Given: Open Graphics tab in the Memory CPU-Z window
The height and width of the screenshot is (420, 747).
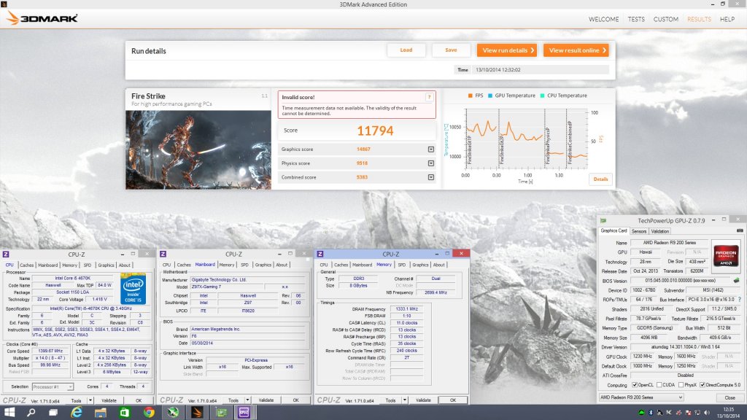Looking at the screenshot, I should coord(420,265).
